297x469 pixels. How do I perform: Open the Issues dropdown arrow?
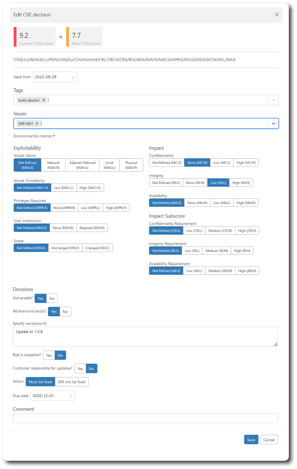[273, 123]
